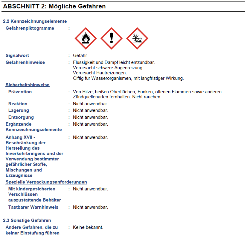This screenshot has height=236, width=247.
Task: Click the underlined 'Sicherheitshinweise' heading
Action: [28, 85]
